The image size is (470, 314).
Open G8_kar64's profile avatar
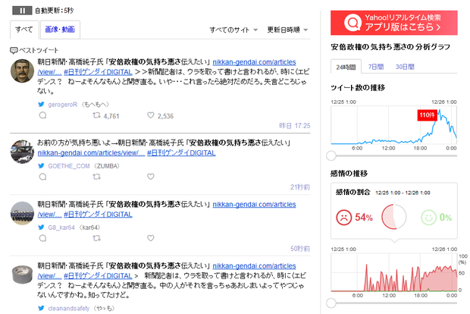23,213
